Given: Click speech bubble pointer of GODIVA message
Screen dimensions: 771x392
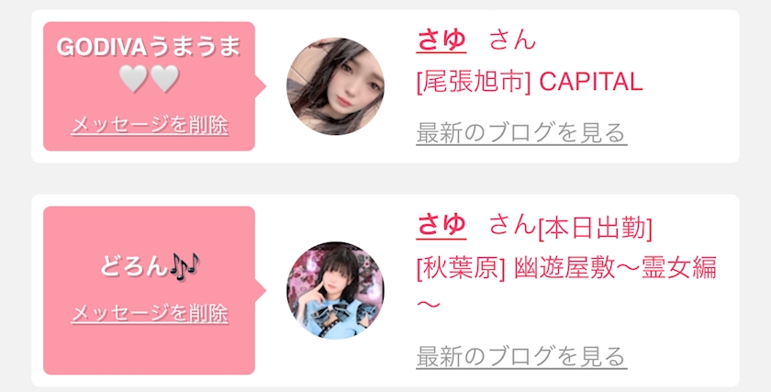Looking at the screenshot, I should click(260, 86).
